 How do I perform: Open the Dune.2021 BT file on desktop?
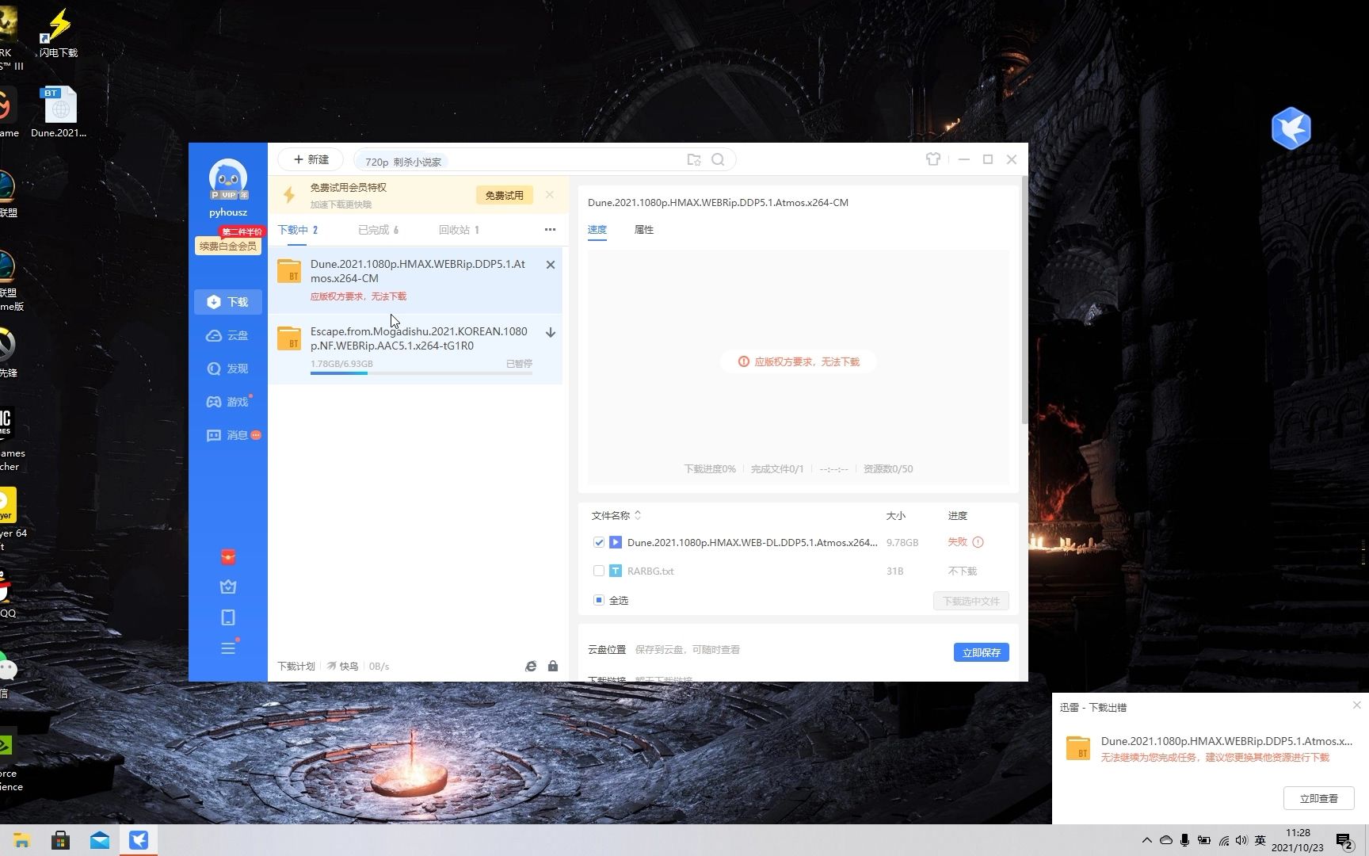point(59,112)
